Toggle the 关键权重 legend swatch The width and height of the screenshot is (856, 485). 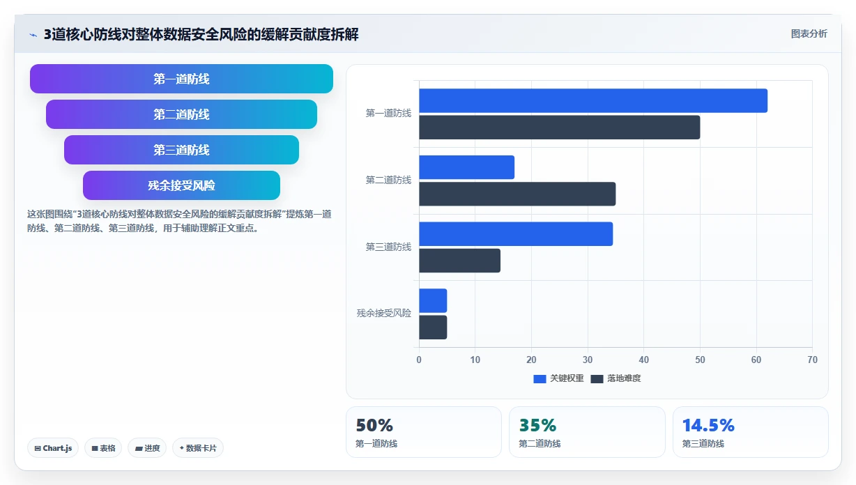(x=540, y=378)
